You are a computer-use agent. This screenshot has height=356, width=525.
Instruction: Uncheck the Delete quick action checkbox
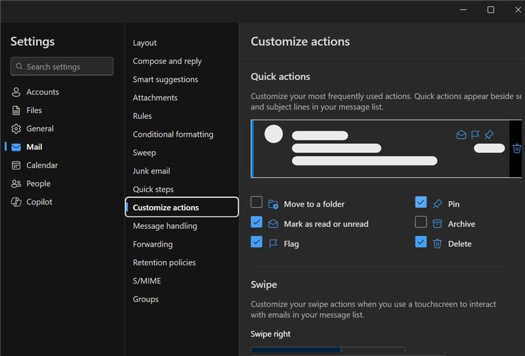coord(421,242)
